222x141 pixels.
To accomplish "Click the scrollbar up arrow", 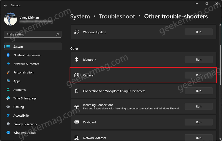I will pyautogui.click(x=220, y=25).
